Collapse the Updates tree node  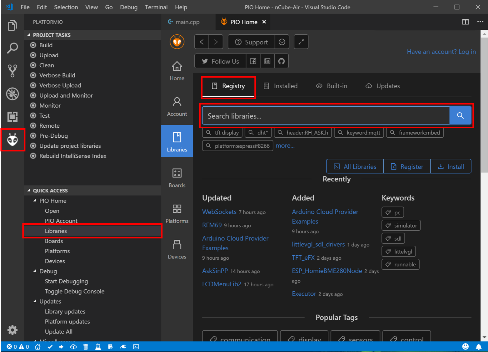pos(35,301)
